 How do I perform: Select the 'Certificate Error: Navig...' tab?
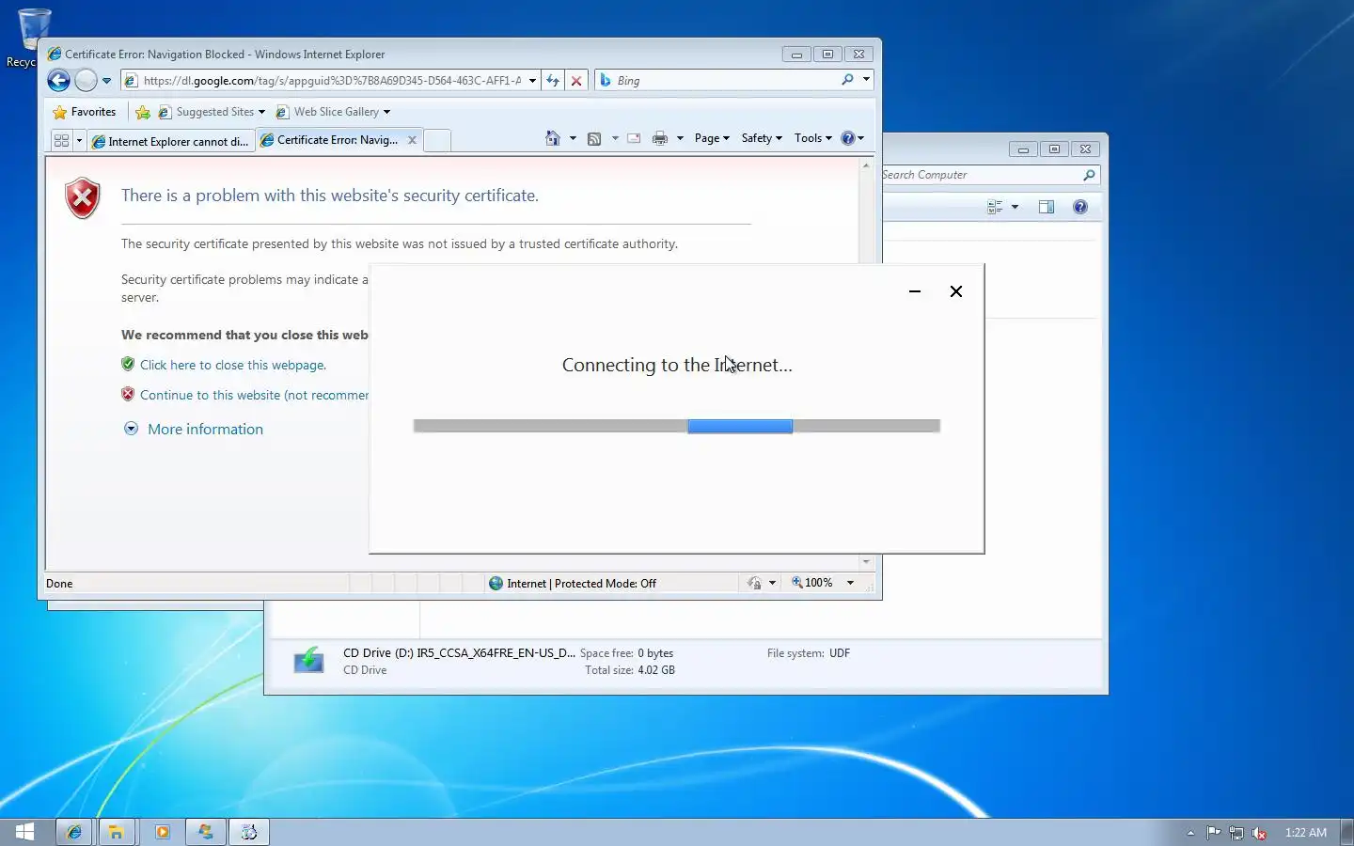pos(328,140)
